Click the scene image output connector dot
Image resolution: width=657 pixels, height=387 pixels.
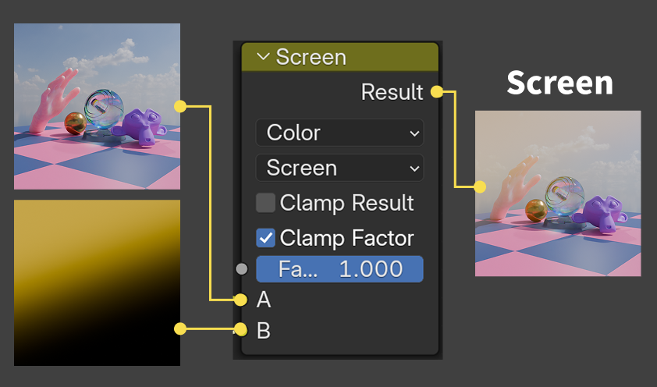tap(180, 105)
